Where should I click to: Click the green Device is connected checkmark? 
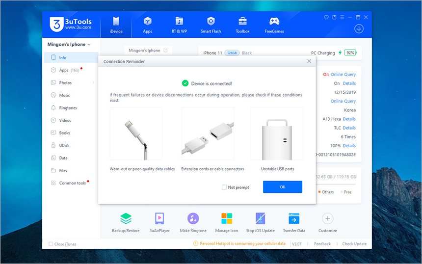point(185,83)
